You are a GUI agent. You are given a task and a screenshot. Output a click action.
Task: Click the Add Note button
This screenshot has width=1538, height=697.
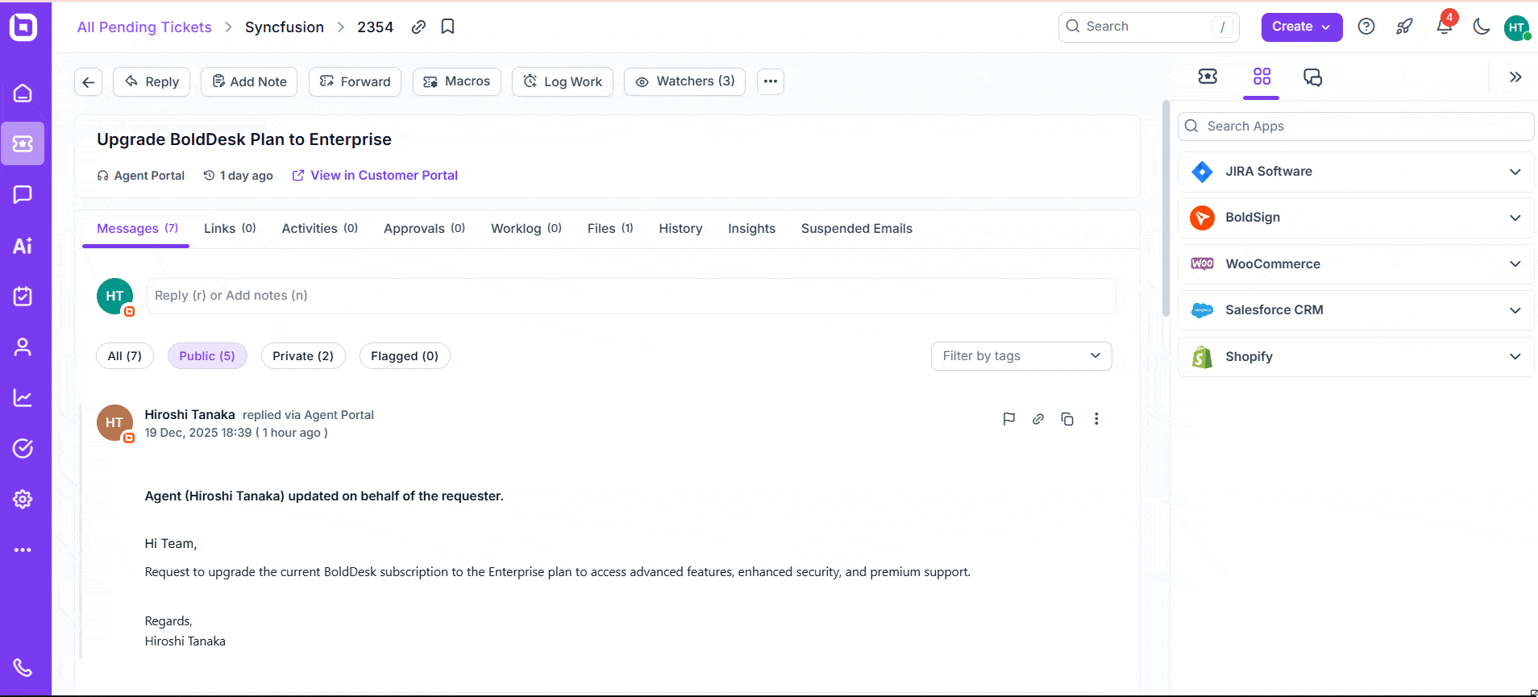(x=249, y=81)
